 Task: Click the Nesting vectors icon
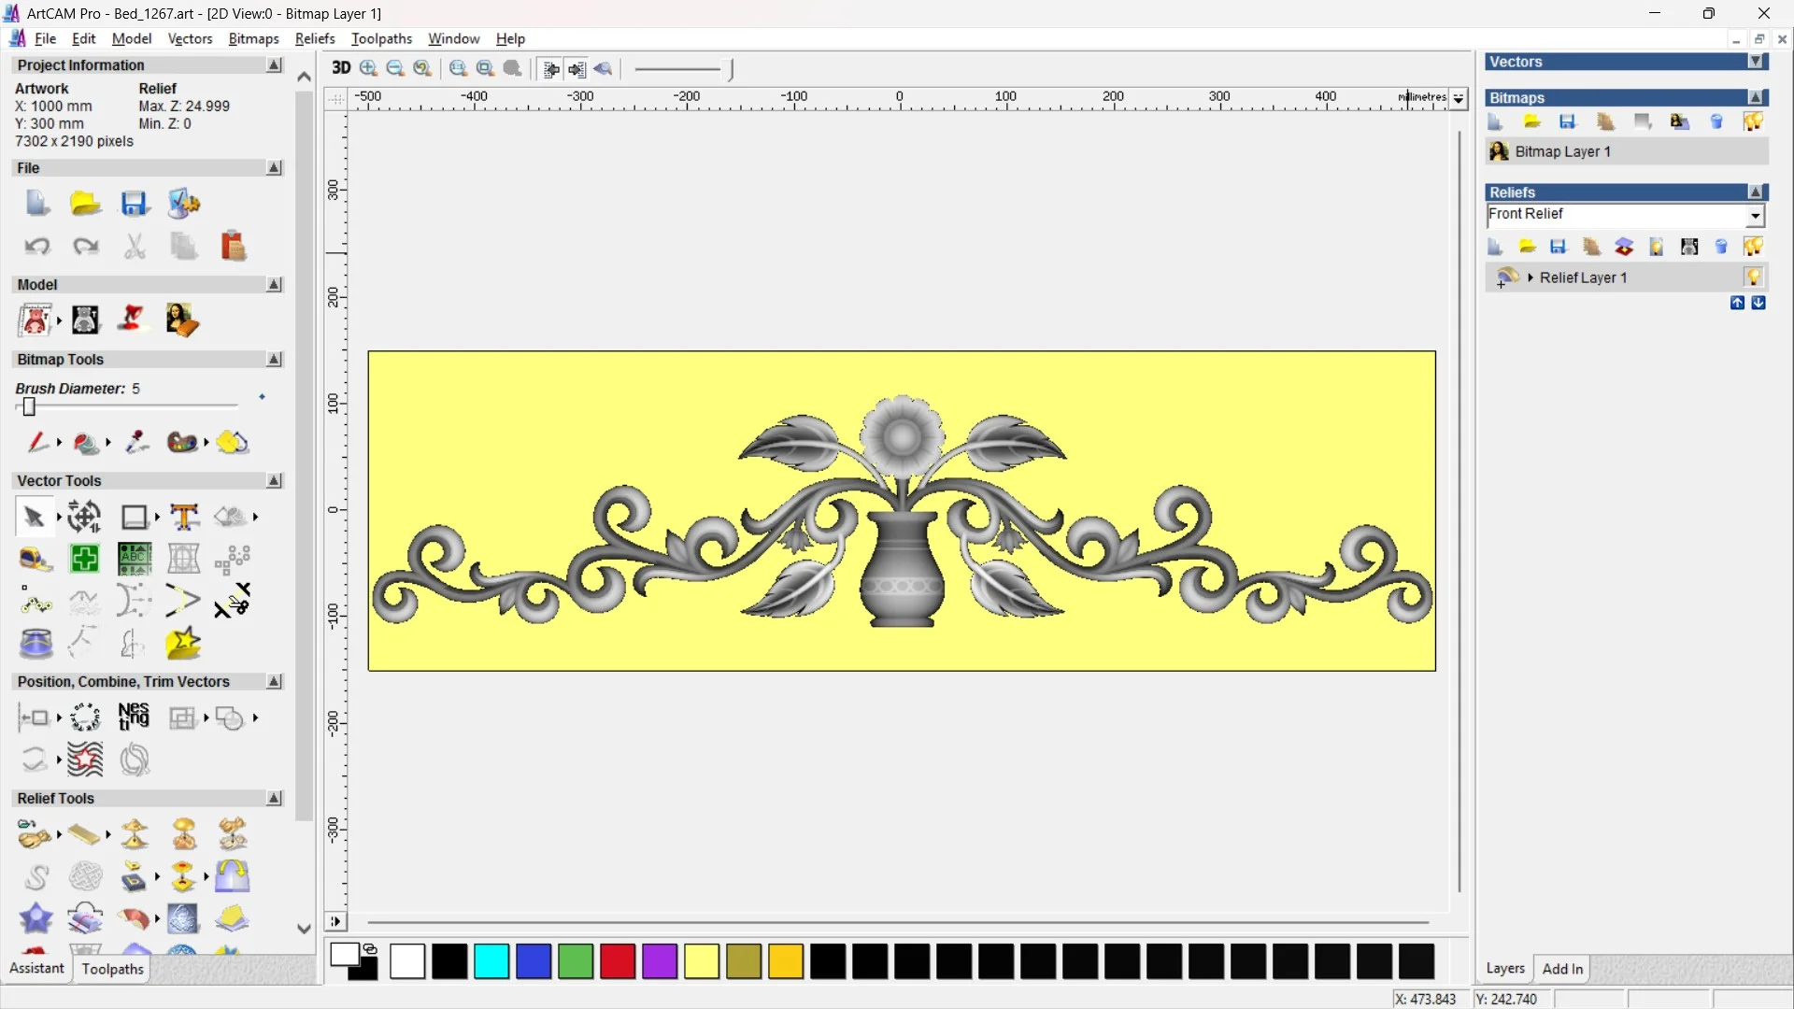coord(134,718)
